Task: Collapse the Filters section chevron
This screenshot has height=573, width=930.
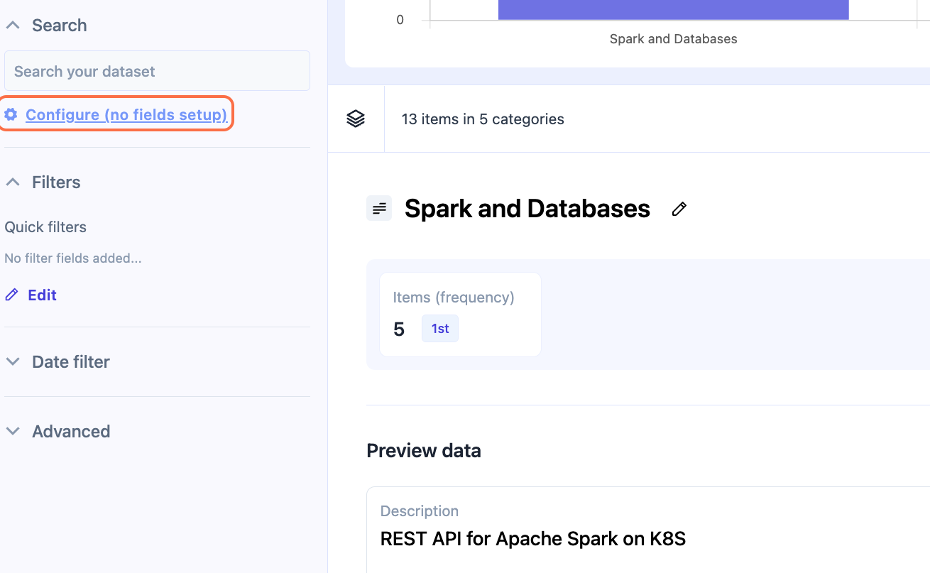Action: coord(13,182)
